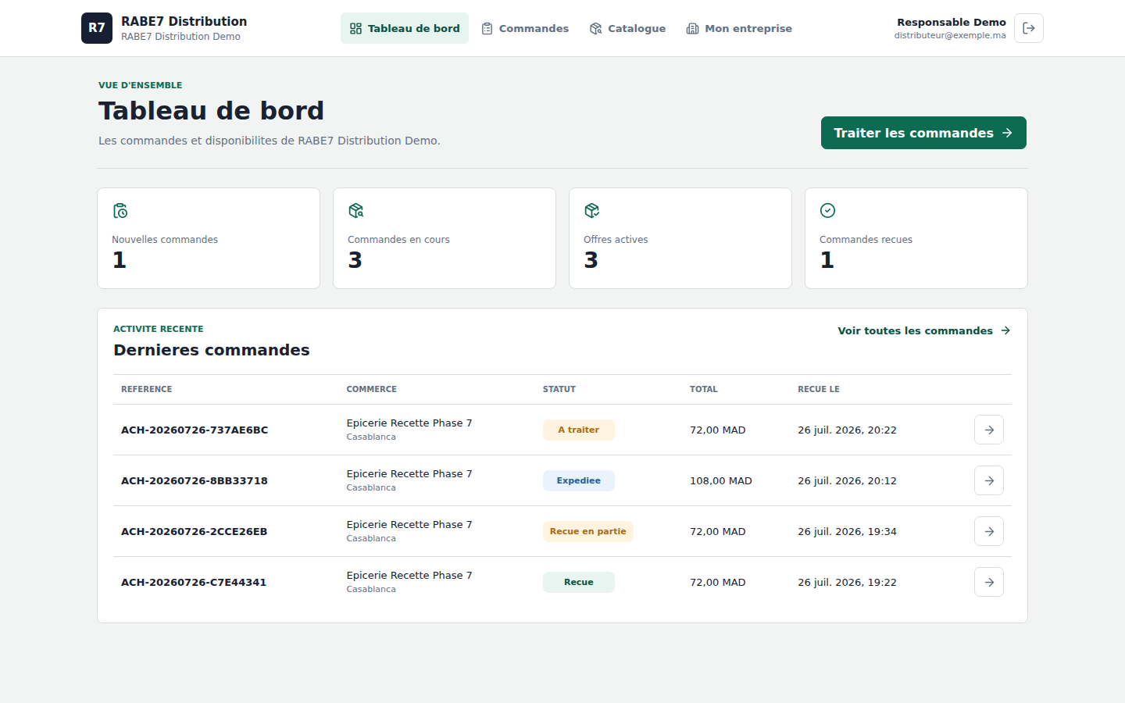Viewport: 1125px width, 703px height.
Task: Click the Responsable Demo user name
Action: [x=952, y=22]
